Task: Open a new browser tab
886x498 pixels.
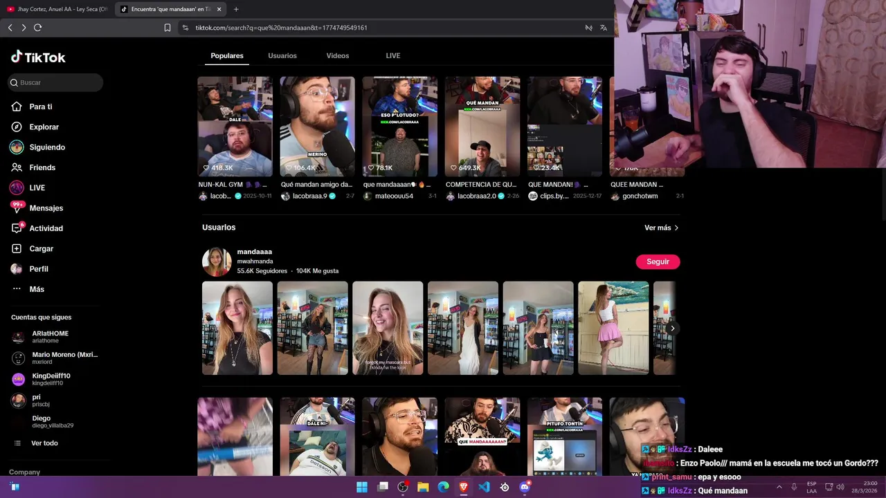Action: click(236, 9)
